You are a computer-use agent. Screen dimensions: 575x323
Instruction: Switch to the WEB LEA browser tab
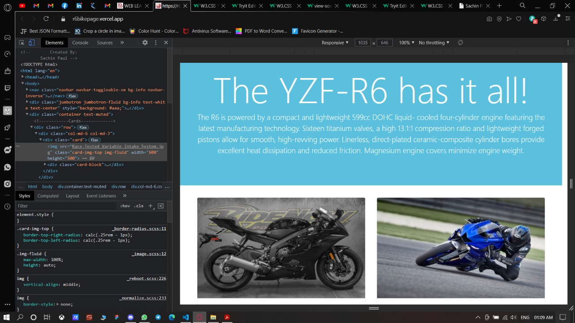(131, 6)
